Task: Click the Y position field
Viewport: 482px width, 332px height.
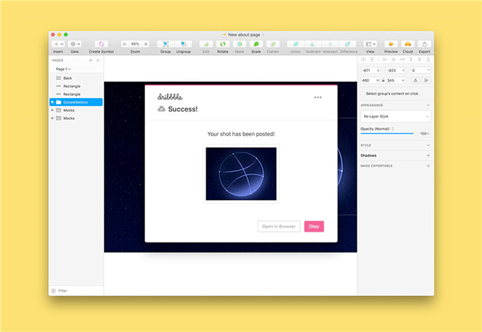Action: tap(396, 70)
